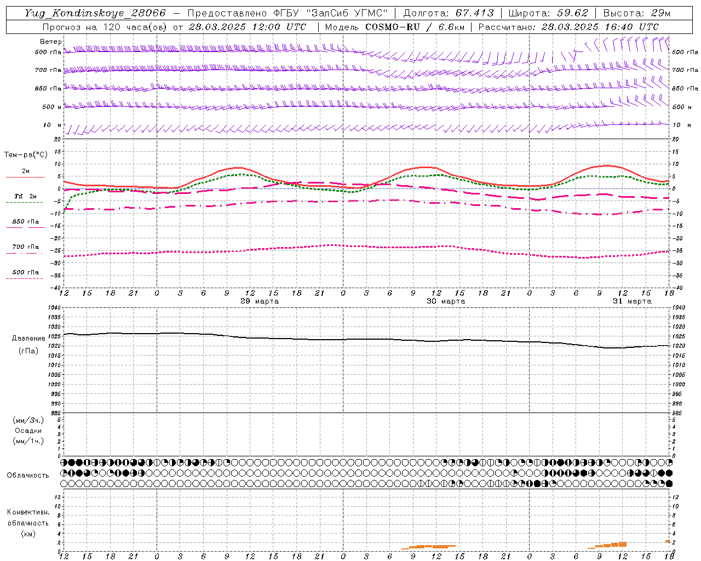Click the (км) unit under convective cloudiness
Viewport: 701px width, 561px height.
tap(28, 534)
